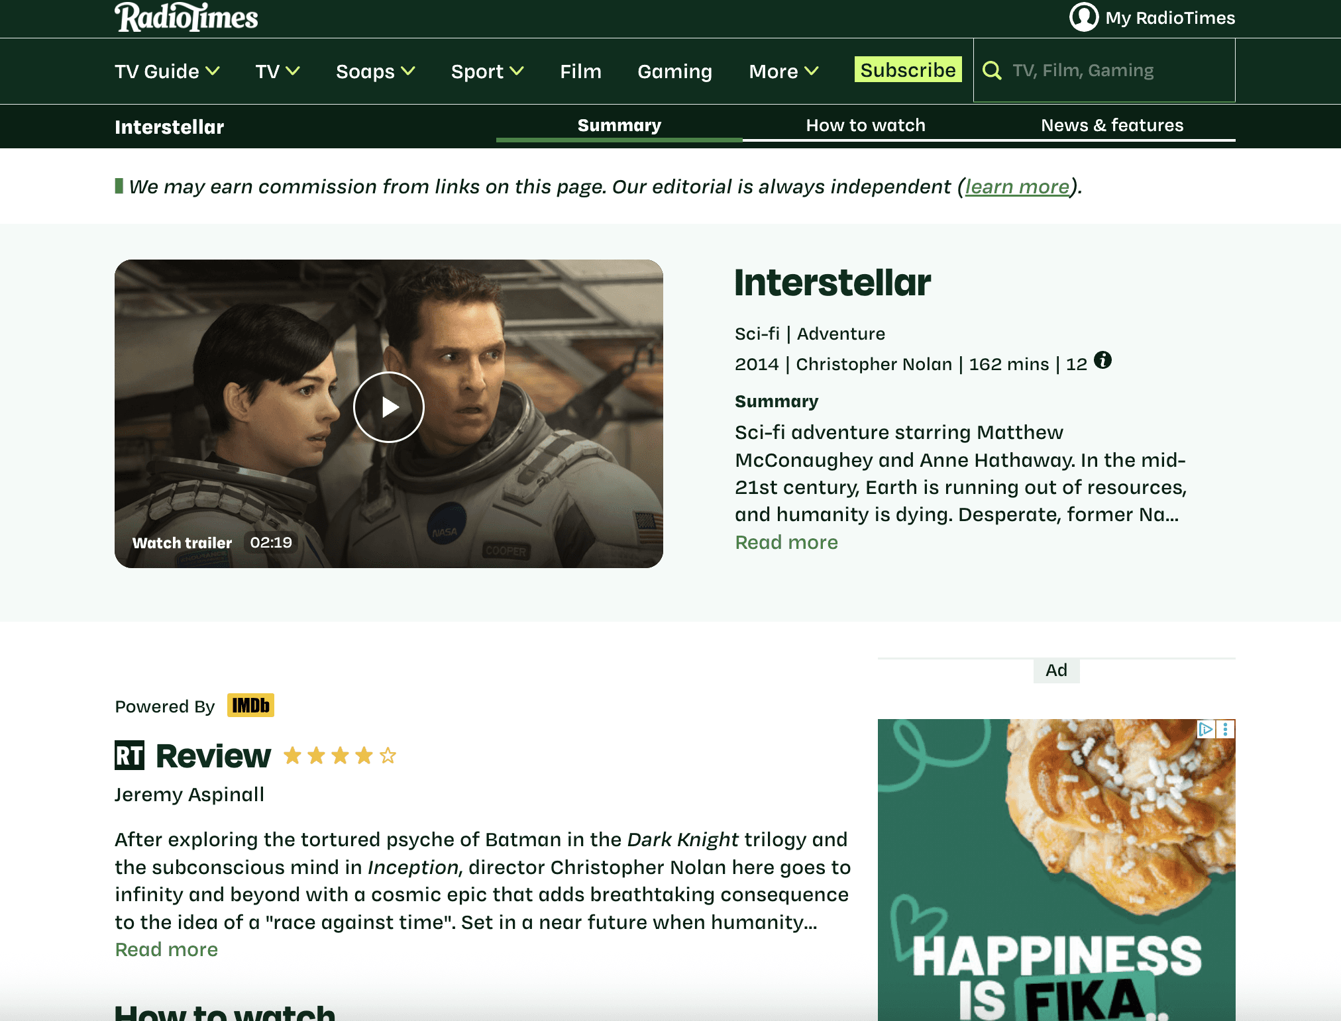The width and height of the screenshot is (1341, 1021).
Task: Click the RadioTimes logo
Action: [x=186, y=17]
